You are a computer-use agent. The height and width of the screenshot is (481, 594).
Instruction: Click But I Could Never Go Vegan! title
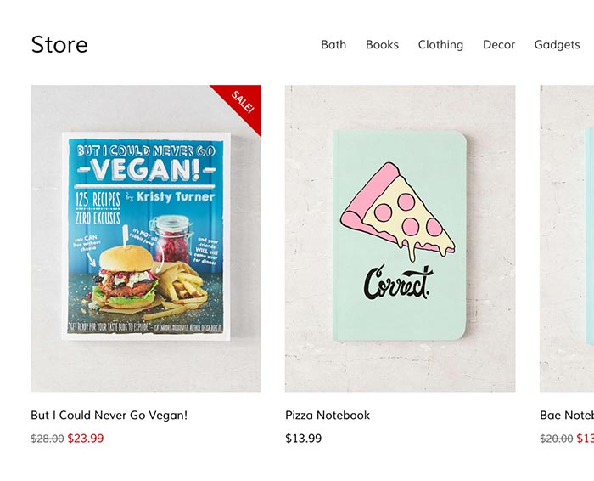(x=109, y=415)
